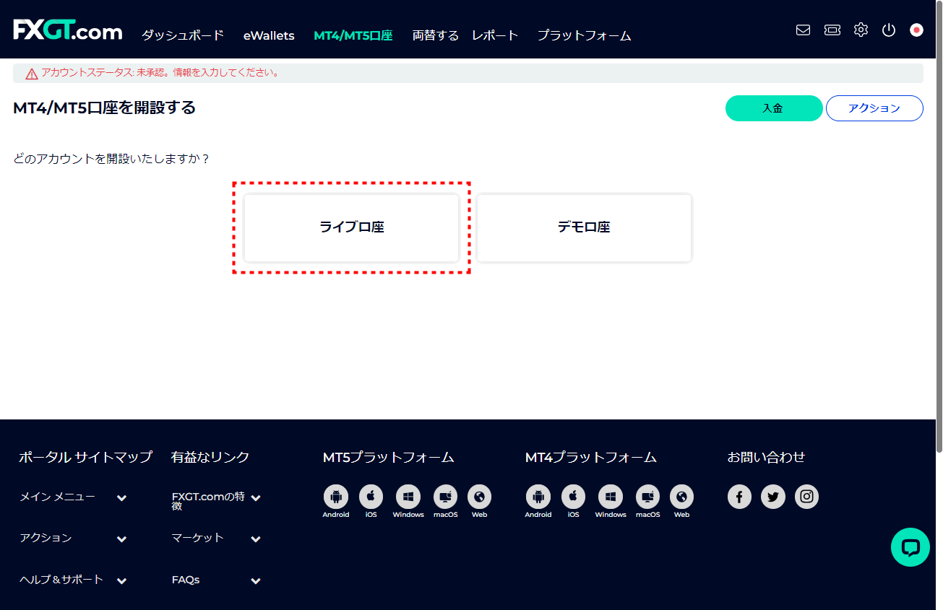
Task: Download MT5 for Windows
Action: (x=408, y=497)
